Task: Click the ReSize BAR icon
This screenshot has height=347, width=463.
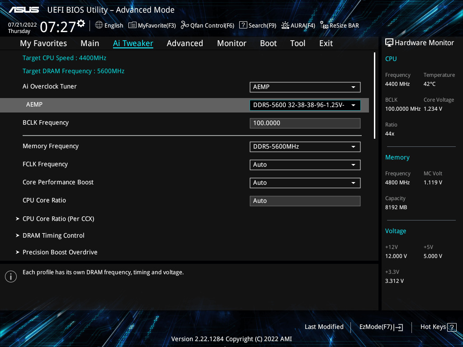Action: click(x=324, y=25)
